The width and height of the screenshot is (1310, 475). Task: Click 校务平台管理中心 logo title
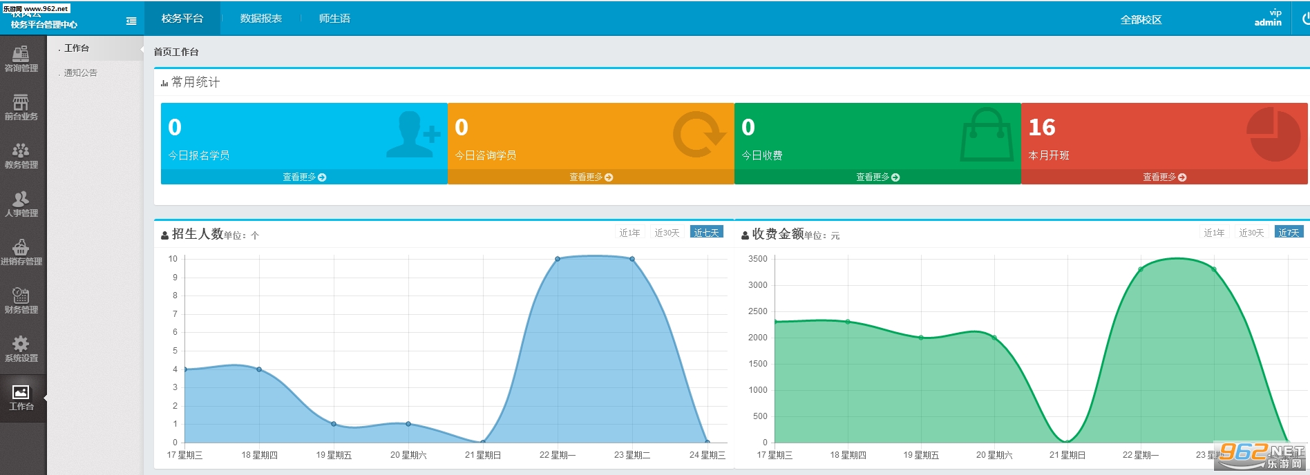point(44,25)
